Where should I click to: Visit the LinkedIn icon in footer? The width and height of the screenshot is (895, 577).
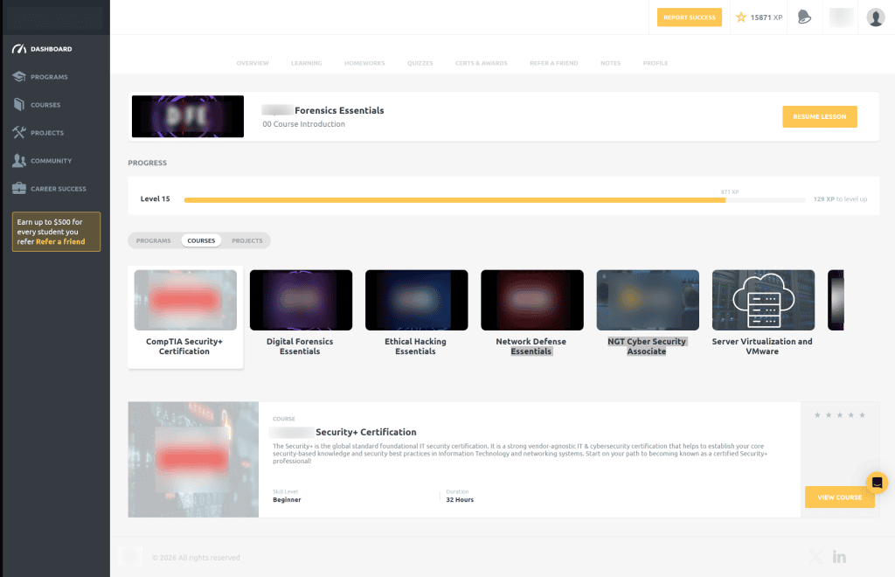839,556
